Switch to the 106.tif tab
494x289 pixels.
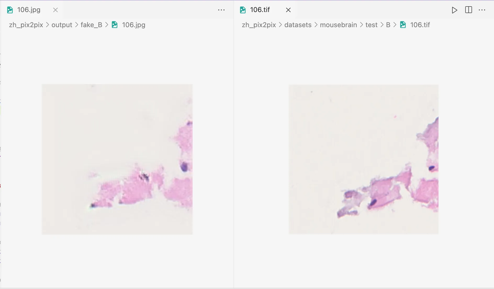pyautogui.click(x=260, y=10)
